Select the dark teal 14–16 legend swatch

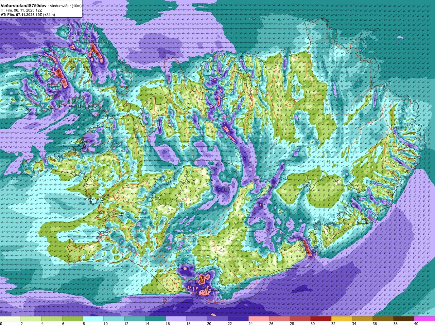tap(155, 319)
